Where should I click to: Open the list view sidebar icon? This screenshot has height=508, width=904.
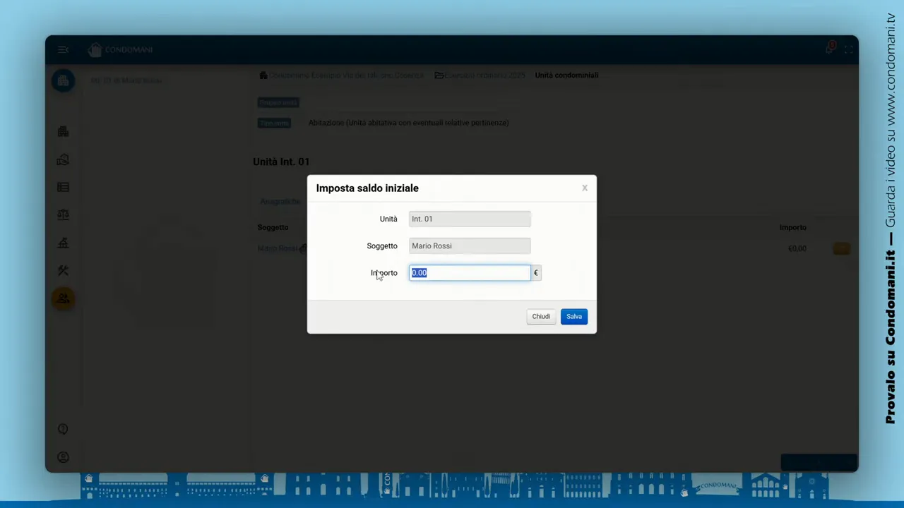(63, 188)
